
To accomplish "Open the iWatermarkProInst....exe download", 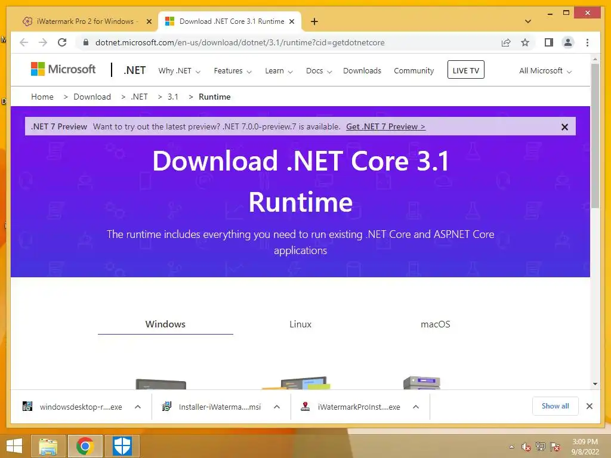I will pos(351,407).
